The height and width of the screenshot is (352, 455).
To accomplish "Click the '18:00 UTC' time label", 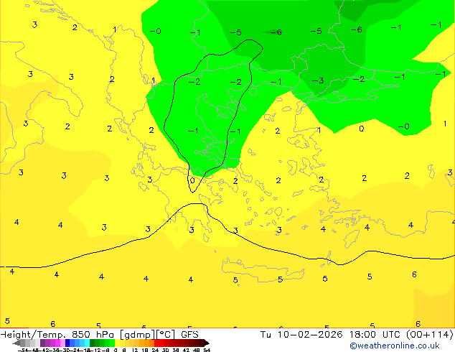I will [375, 335].
